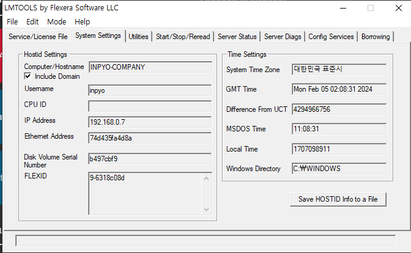Click the Computer/Hostname field INPYO-COMPANY
Screen dimensions: 411x253
[150, 67]
